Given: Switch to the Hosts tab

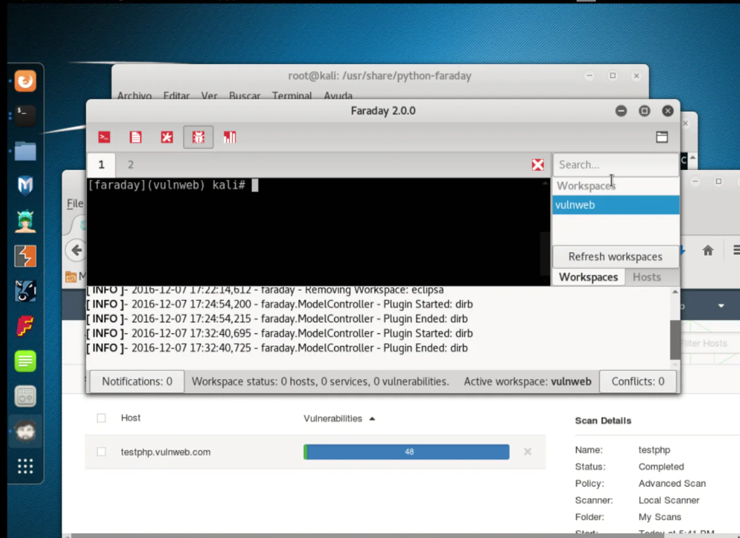Looking at the screenshot, I should click(x=646, y=277).
